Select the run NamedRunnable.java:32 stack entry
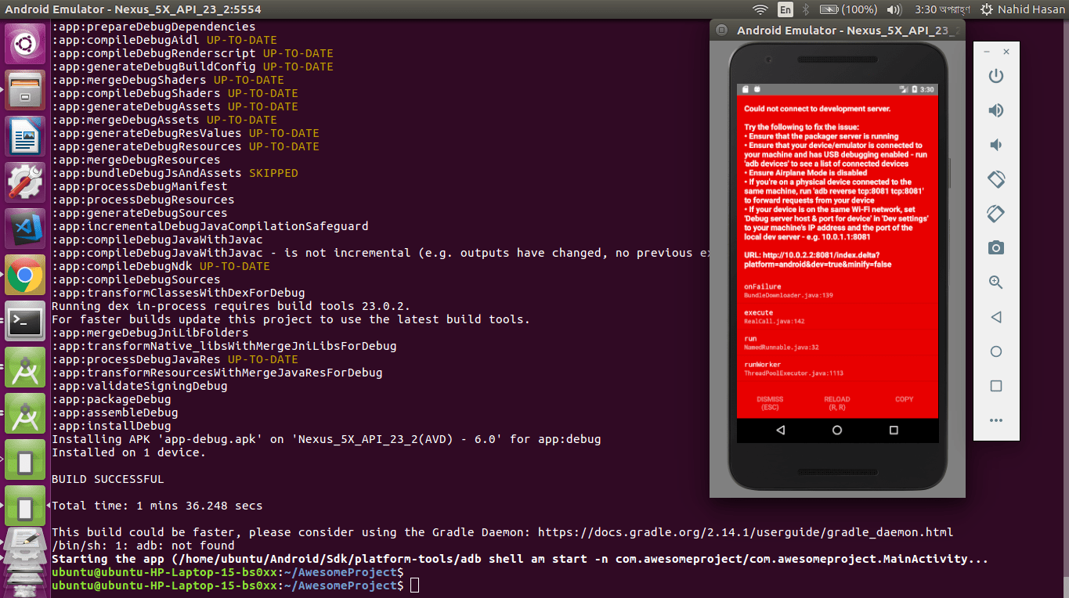Image resolution: width=1069 pixels, height=598 pixels. (x=837, y=342)
